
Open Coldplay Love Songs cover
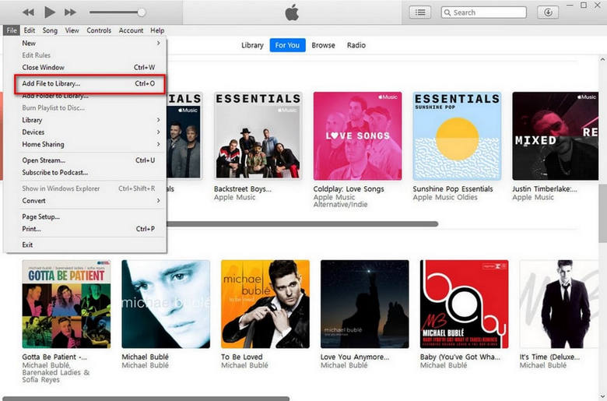coord(357,135)
